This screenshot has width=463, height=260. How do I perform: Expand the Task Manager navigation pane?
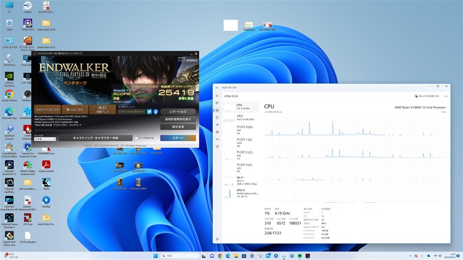pyautogui.click(x=217, y=96)
